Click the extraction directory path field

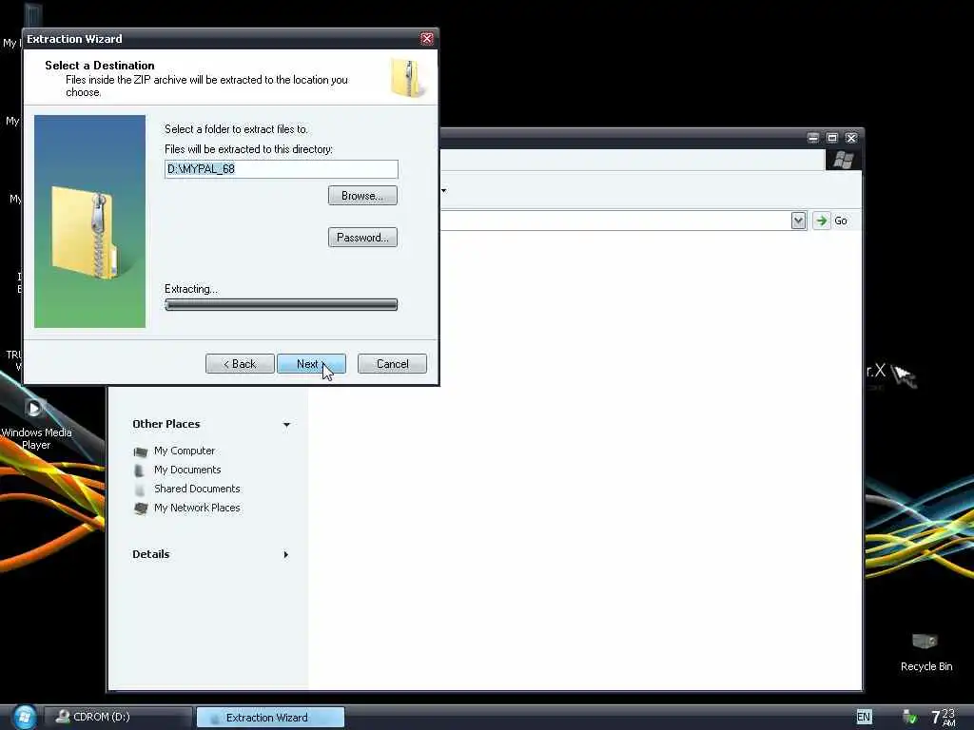click(x=281, y=169)
